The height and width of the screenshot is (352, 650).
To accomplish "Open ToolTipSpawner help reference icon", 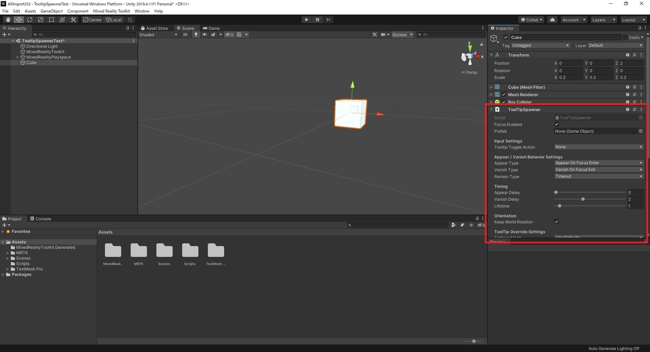I will pos(628,109).
